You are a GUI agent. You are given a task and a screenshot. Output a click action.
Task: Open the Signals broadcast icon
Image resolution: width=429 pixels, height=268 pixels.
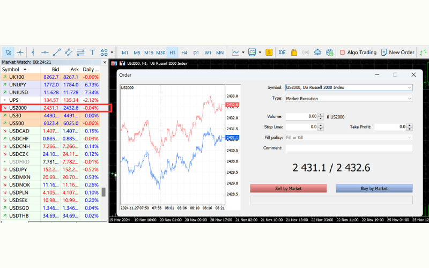[306, 52]
